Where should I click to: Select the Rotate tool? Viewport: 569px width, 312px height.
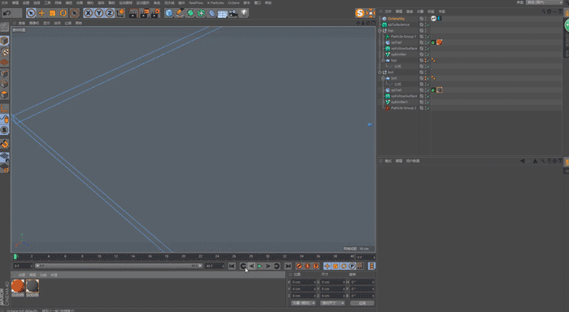point(63,14)
